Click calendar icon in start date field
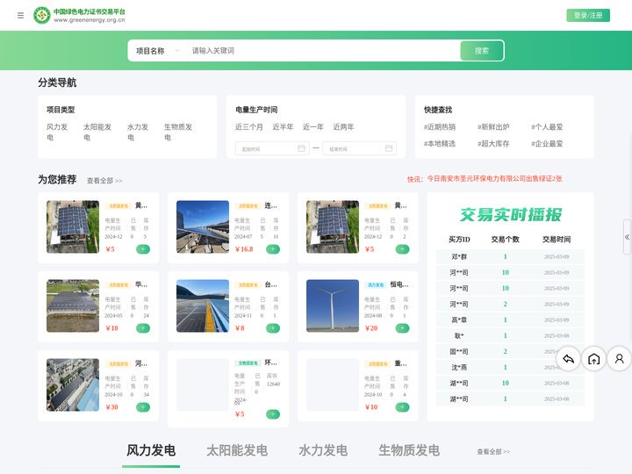Screen dimensions: 632x474 (x=301, y=148)
